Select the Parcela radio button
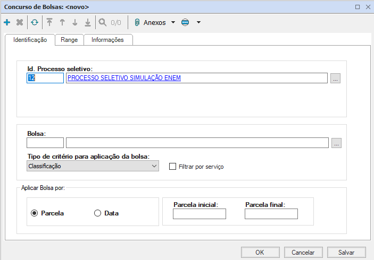The width and height of the screenshot is (374, 260). [x=35, y=213]
